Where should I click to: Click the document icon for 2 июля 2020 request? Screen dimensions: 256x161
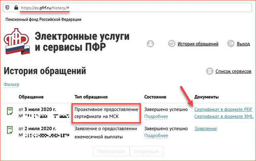[x=10, y=130]
